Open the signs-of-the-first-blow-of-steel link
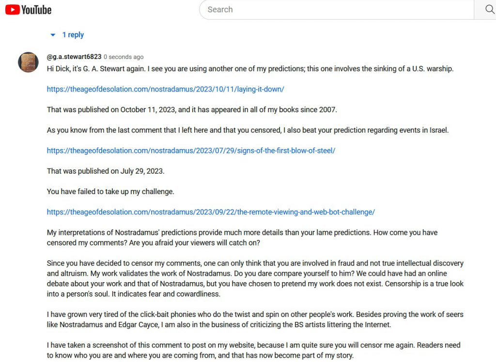This screenshot has height=362, width=496. (x=191, y=151)
